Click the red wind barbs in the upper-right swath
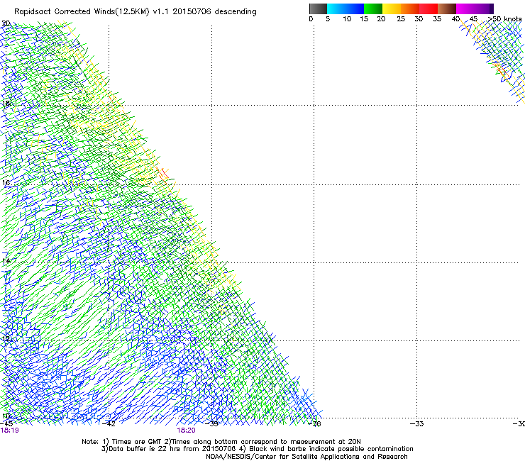 pyautogui.click(x=501, y=72)
